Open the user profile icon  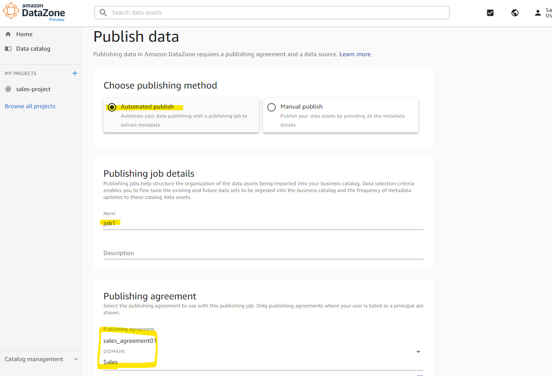(x=538, y=13)
